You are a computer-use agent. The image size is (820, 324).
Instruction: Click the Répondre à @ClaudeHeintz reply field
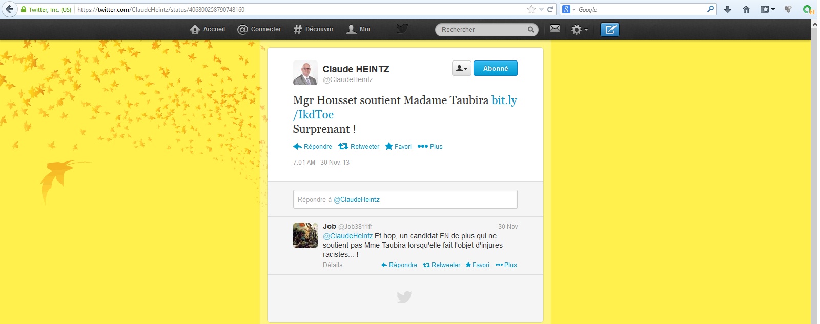(405, 199)
